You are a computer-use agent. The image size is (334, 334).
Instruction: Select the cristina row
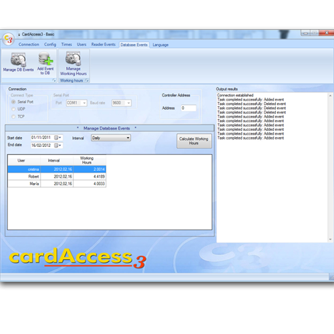click(x=57, y=170)
